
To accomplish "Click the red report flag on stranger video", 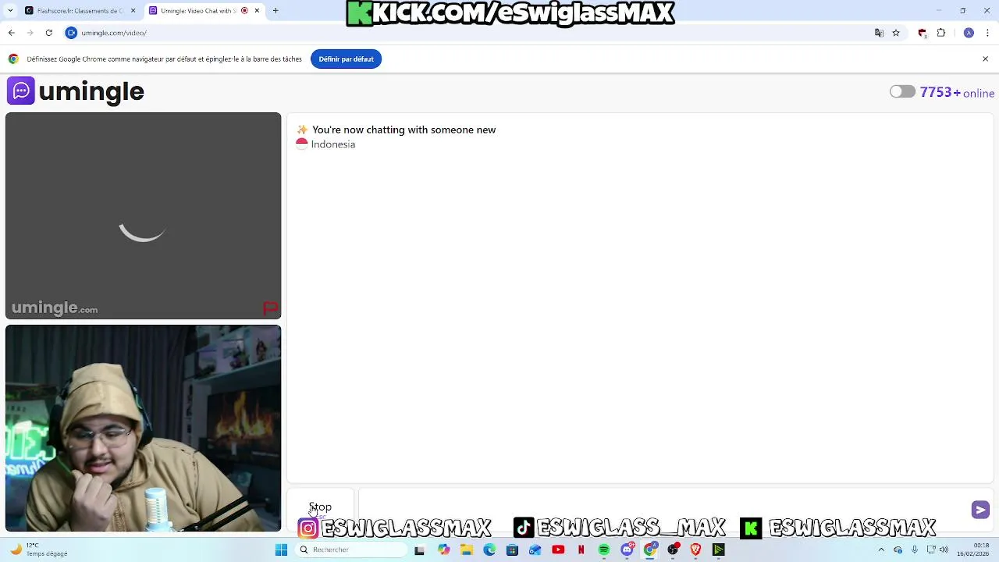I will pyautogui.click(x=270, y=308).
